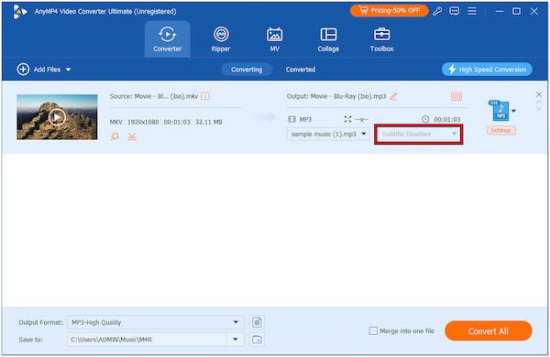Viewport: 550px width, 357px height.
Task: Open the Settings button under MP3 icon
Action: click(x=500, y=130)
